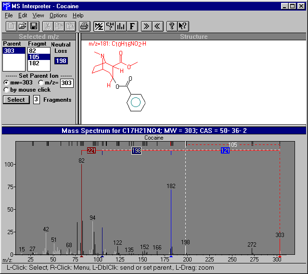
Task: Select the mw=303 radio button
Action: [6, 83]
